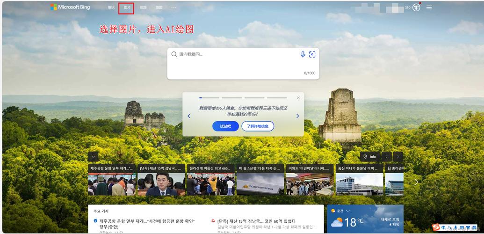Image resolution: width=484 pixels, height=234 pixels.
Task: Click the microphone voice search icon
Action: click(303, 54)
